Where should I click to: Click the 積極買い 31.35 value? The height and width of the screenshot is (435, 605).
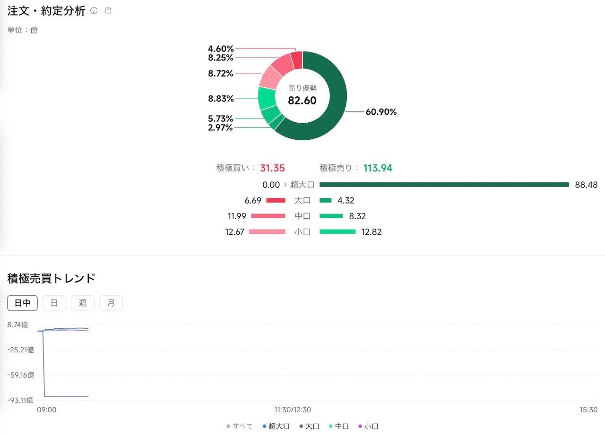point(272,168)
